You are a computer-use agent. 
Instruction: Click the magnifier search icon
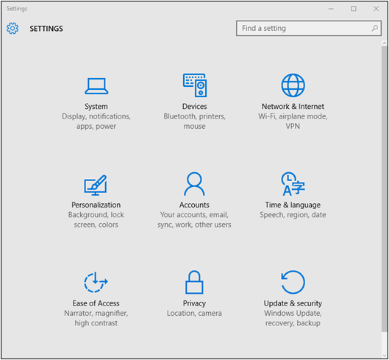tap(374, 28)
